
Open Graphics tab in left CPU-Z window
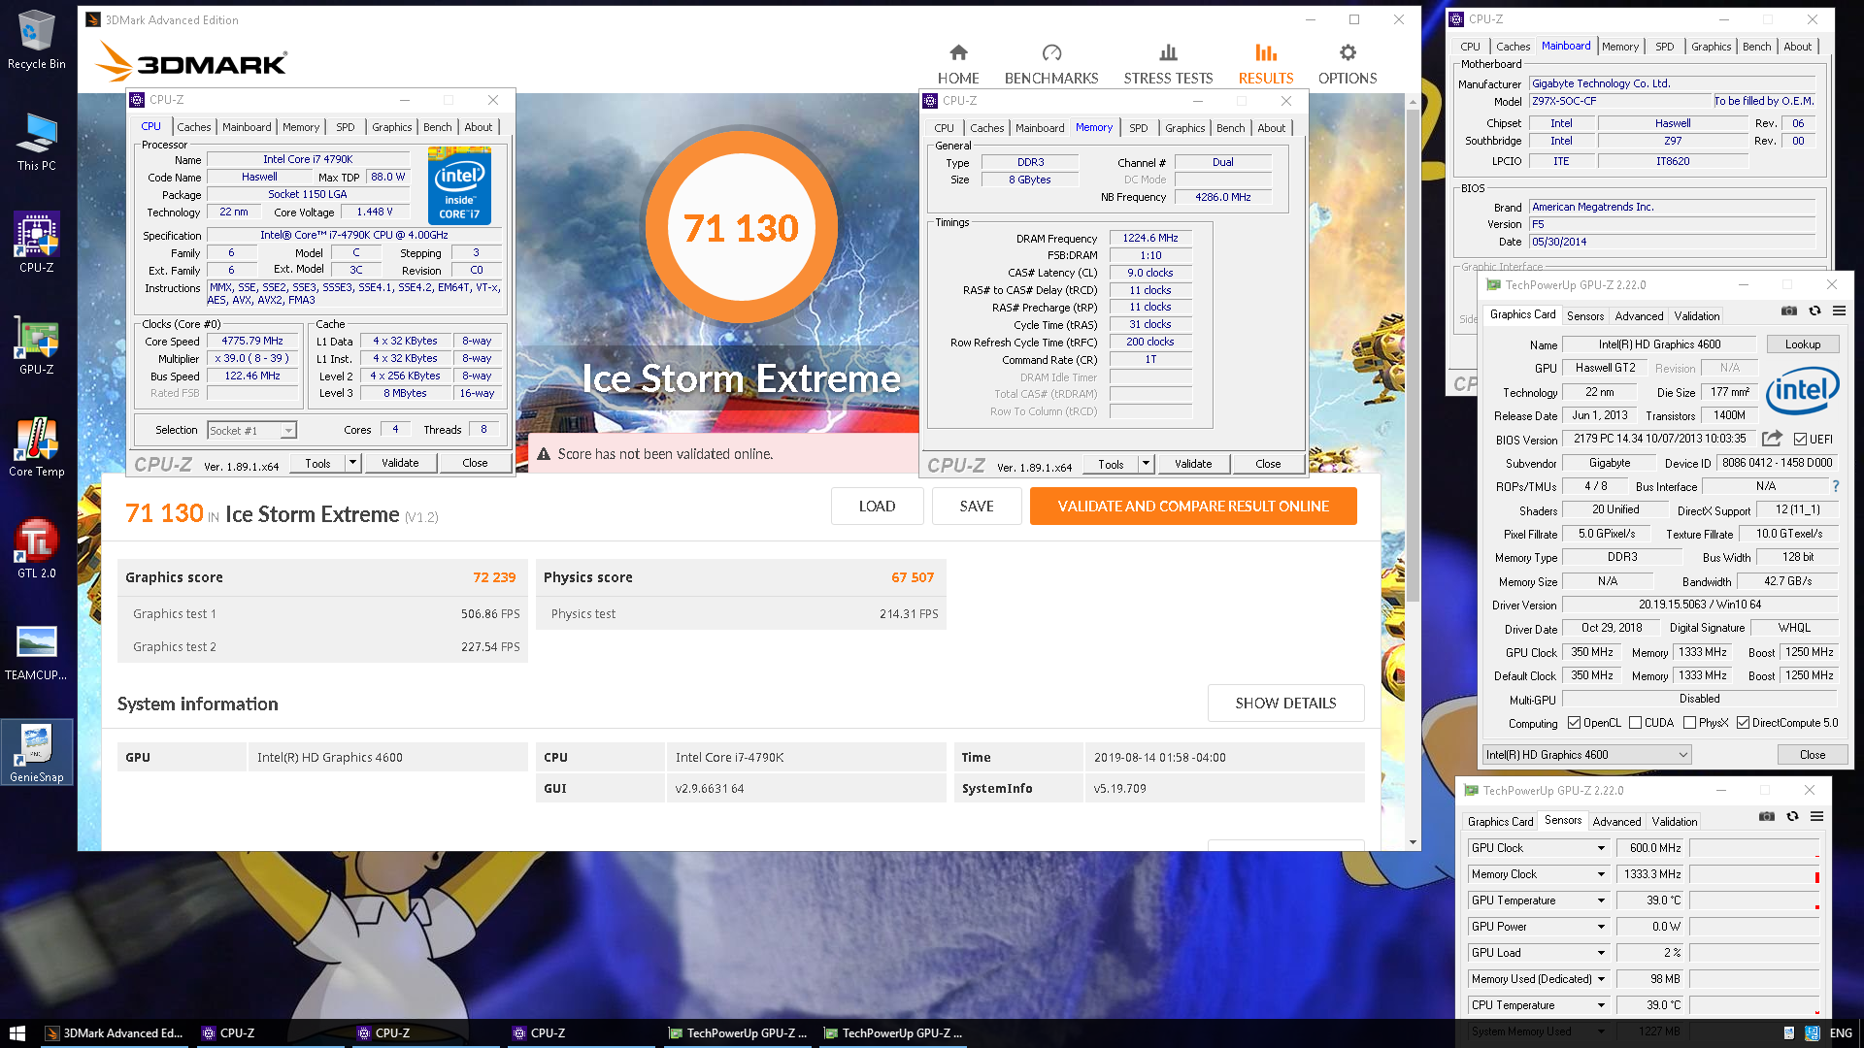[x=391, y=127]
